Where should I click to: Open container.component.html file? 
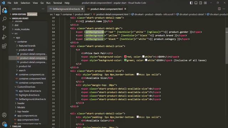point(32,79)
